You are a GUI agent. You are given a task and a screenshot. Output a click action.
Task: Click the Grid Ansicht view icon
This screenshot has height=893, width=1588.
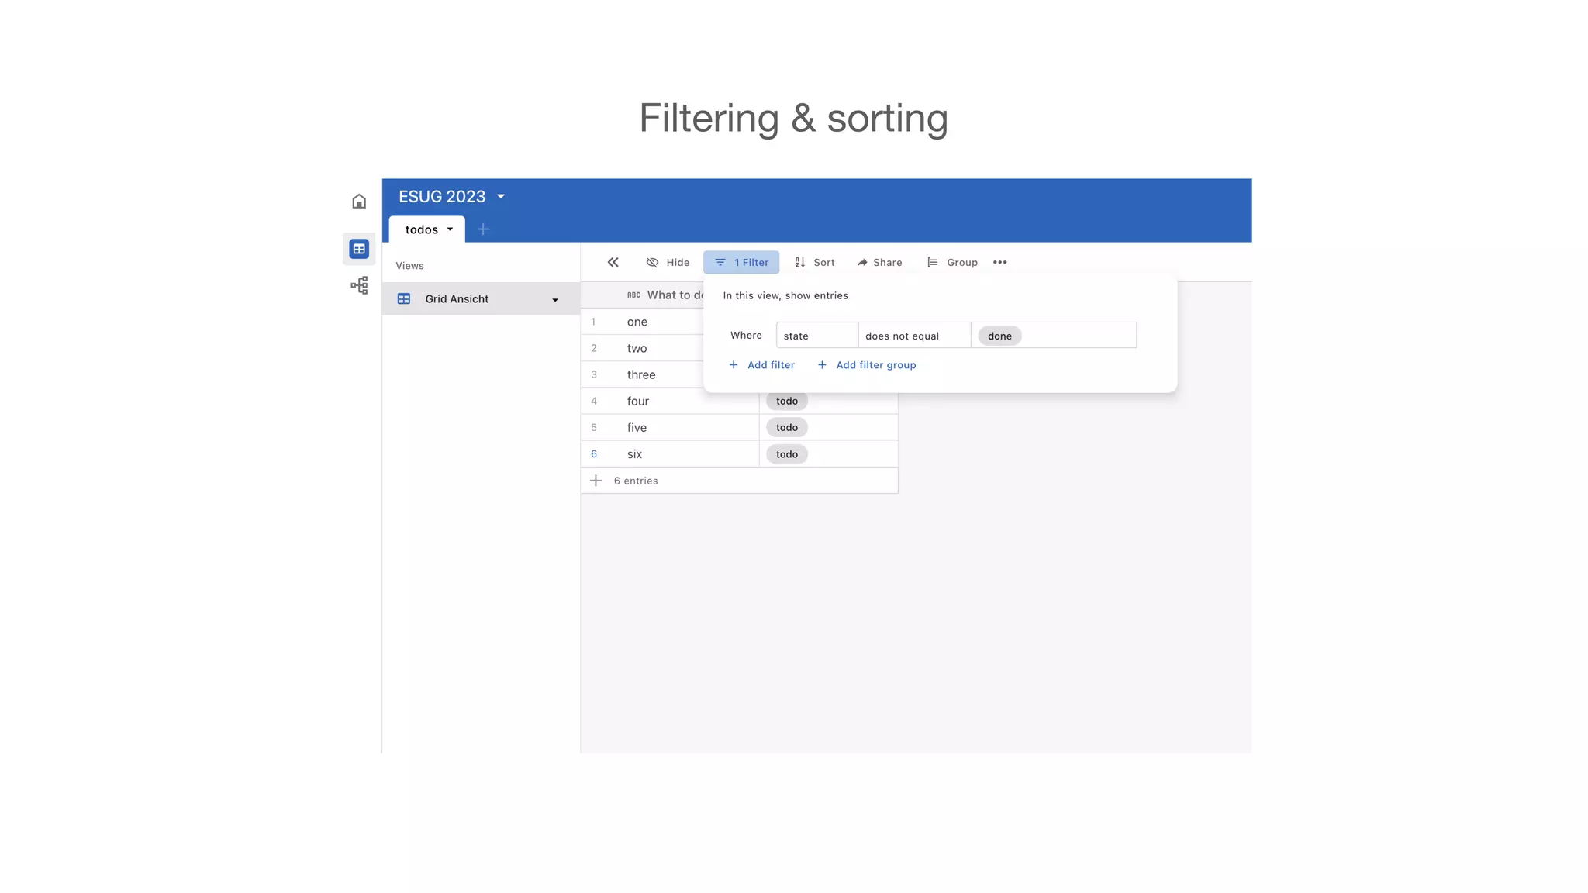pyautogui.click(x=404, y=299)
